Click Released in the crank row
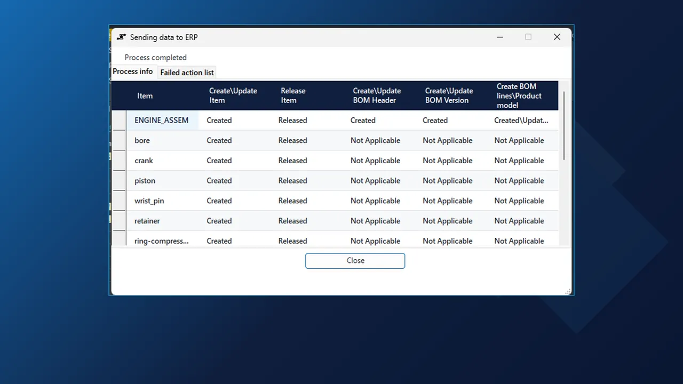 pyautogui.click(x=292, y=161)
